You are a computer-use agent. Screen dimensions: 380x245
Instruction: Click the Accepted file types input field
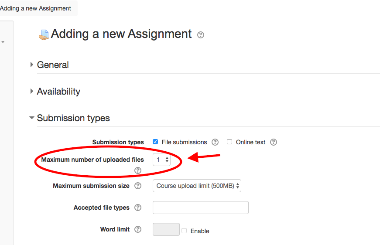(200, 208)
